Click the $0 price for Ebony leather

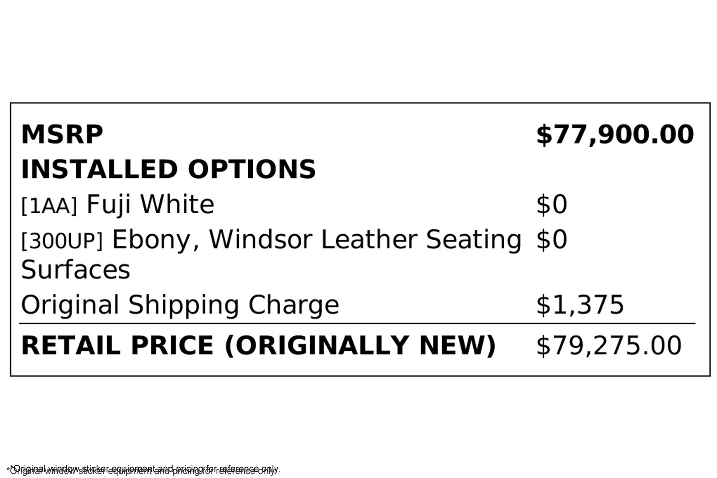(x=552, y=239)
